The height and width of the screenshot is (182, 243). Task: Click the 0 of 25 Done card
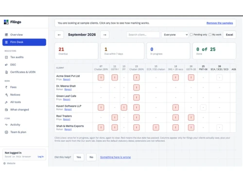click(x=214, y=51)
